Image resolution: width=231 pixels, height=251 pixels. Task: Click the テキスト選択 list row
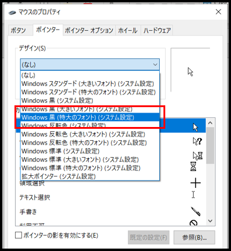tap(110, 197)
